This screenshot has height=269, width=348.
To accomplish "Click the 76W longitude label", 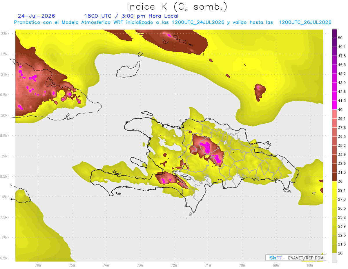I will coord(38,265).
